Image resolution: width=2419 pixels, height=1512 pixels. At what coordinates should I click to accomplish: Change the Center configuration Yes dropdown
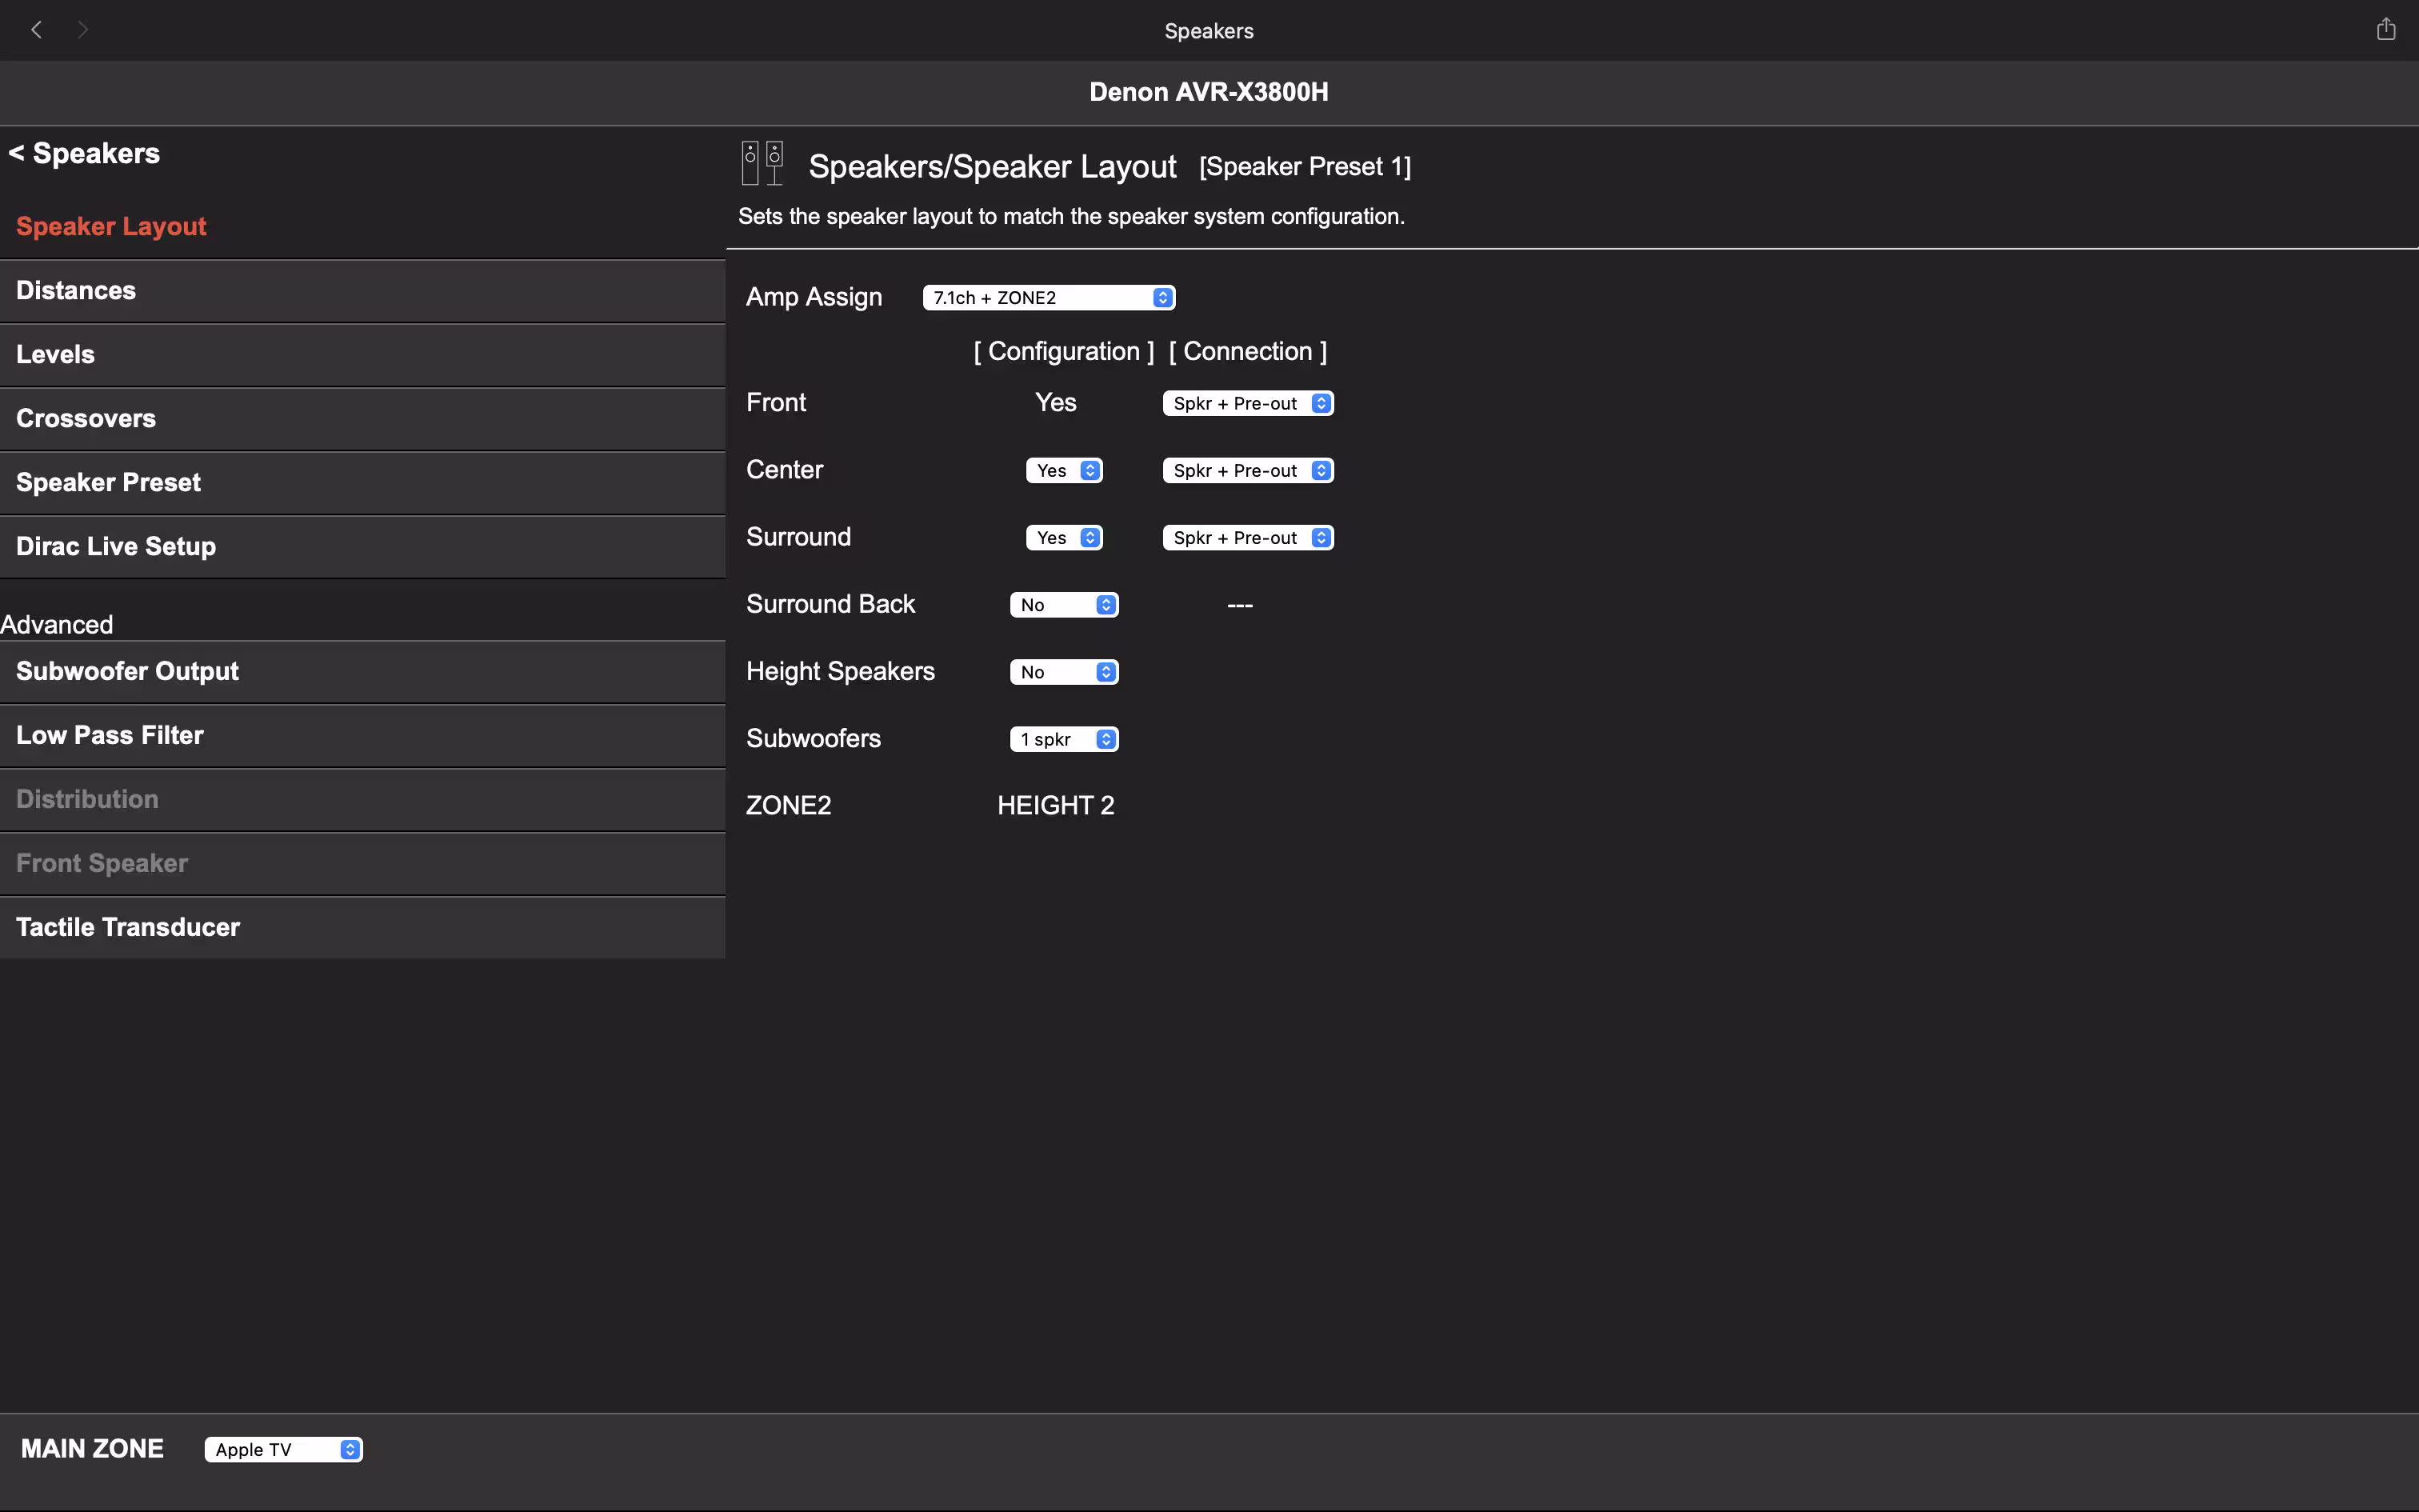(1064, 470)
